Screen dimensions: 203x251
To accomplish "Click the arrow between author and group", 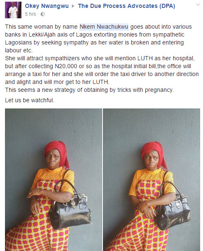I will pyautogui.click(x=73, y=6).
